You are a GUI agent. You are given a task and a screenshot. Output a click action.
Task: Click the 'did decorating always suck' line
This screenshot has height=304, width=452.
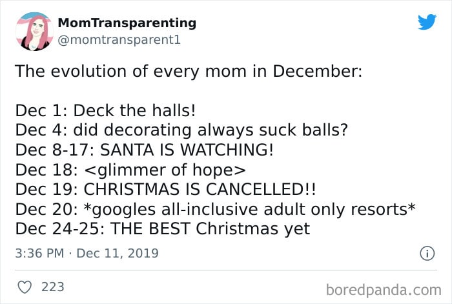181,130
